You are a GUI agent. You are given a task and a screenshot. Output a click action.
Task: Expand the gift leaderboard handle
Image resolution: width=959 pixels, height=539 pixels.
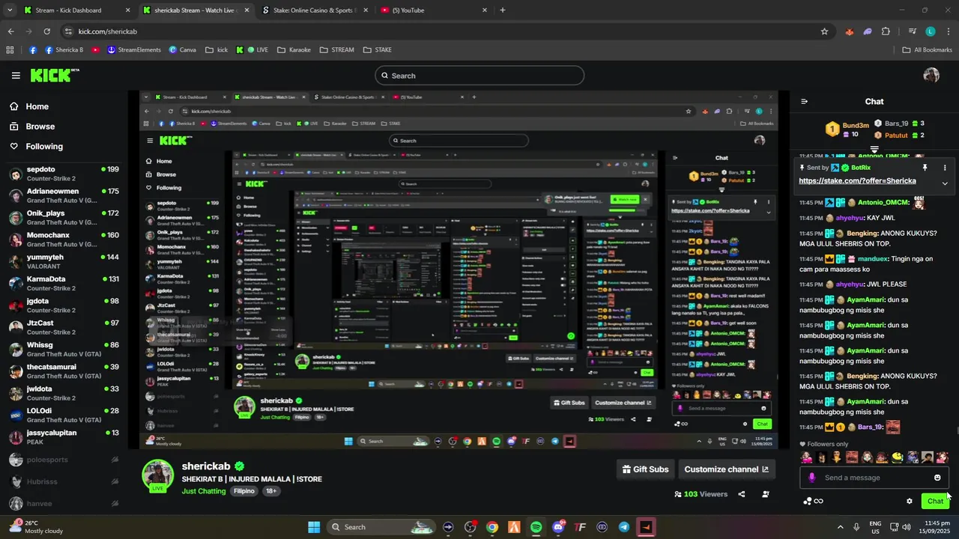coord(874,150)
